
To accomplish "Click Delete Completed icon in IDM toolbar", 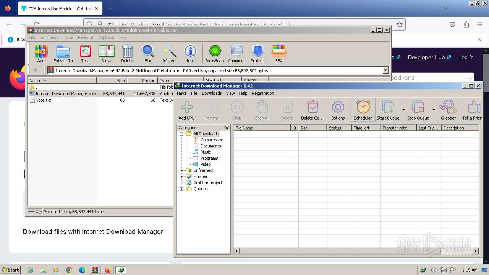I will 313,110.
